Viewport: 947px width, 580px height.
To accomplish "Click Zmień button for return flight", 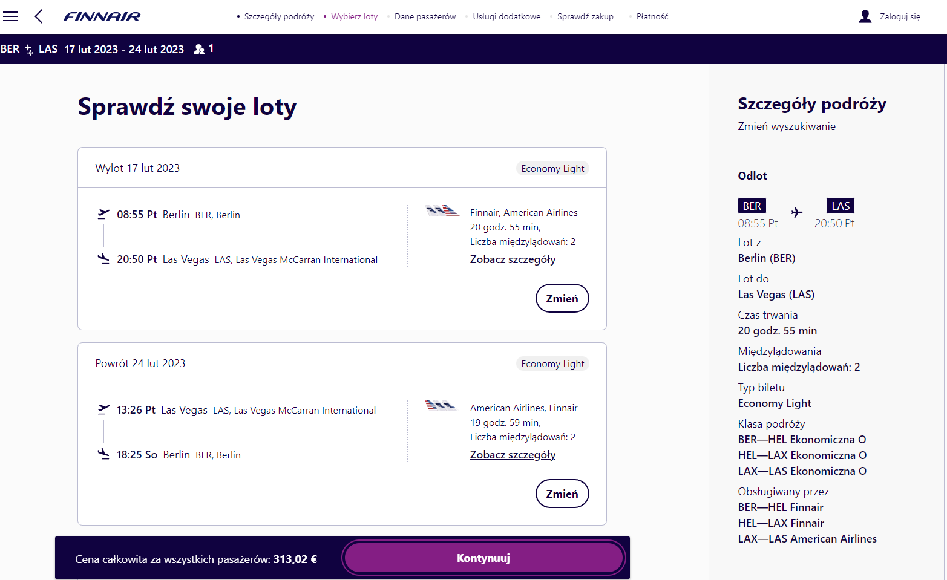I will 562,494.
